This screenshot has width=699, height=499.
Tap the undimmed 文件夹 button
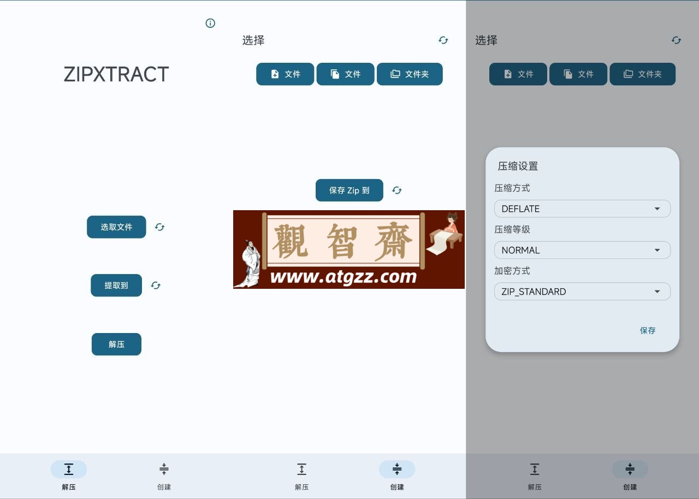tap(410, 74)
